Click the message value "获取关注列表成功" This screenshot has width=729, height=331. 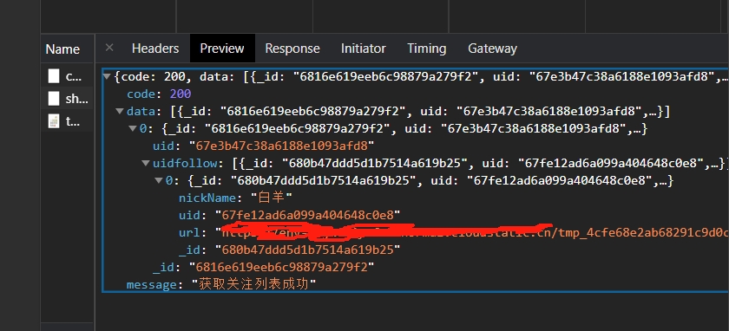point(253,284)
